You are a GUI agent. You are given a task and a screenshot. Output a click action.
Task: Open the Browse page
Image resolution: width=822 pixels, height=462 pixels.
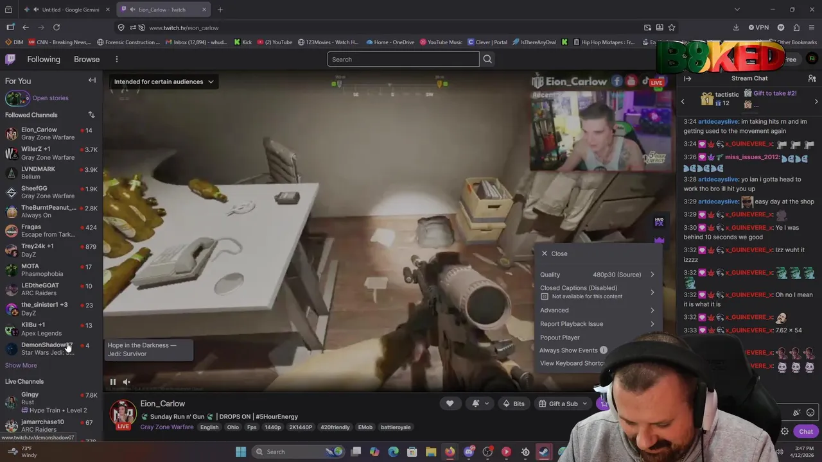87,59
